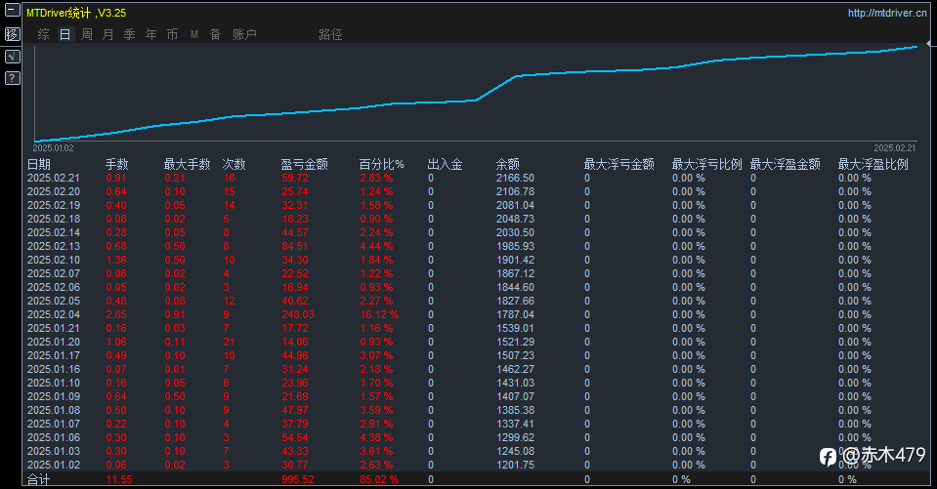Select the 账户 account tab
The width and height of the screenshot is (937, 489).
tap(244, 34)
